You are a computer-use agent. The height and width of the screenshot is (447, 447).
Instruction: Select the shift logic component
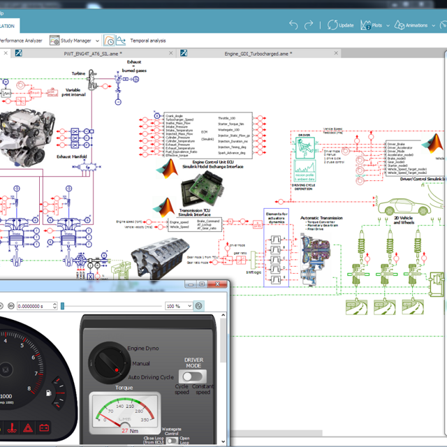[x=253, y=260]
